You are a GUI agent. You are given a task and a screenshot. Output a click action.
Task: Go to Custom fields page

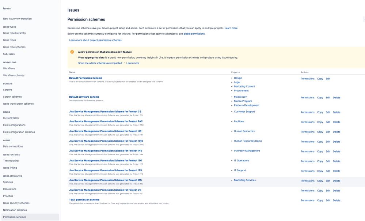11,118
